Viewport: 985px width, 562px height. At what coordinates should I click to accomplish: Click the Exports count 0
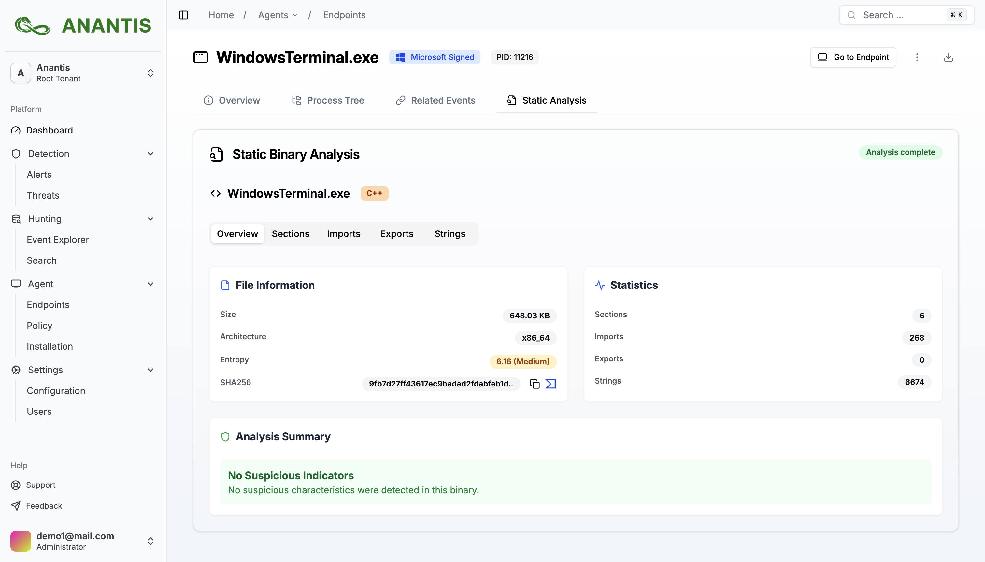click(922, 360)
